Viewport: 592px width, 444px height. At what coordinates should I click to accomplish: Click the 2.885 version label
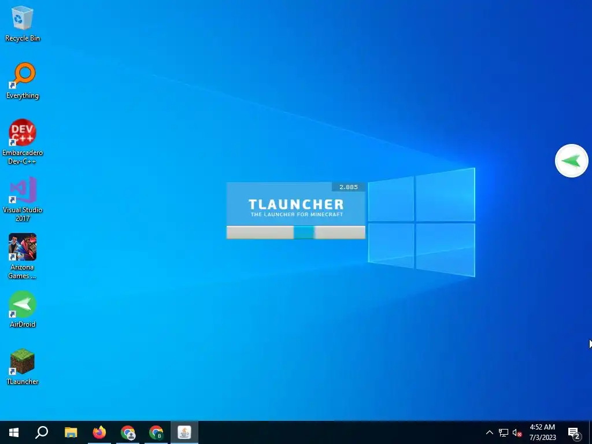tap(349, 187)
